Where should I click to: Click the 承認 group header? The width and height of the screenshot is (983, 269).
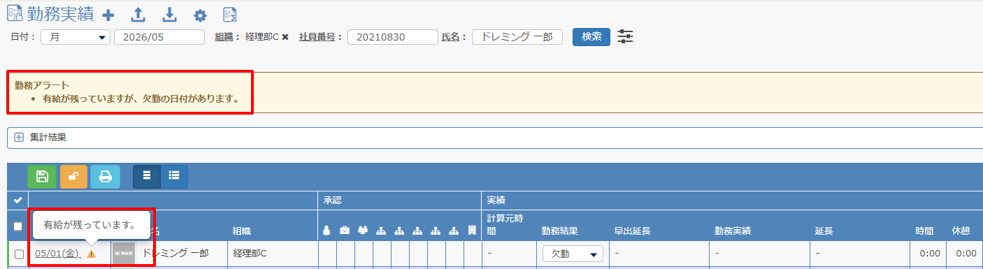click(x=333, y=200)
